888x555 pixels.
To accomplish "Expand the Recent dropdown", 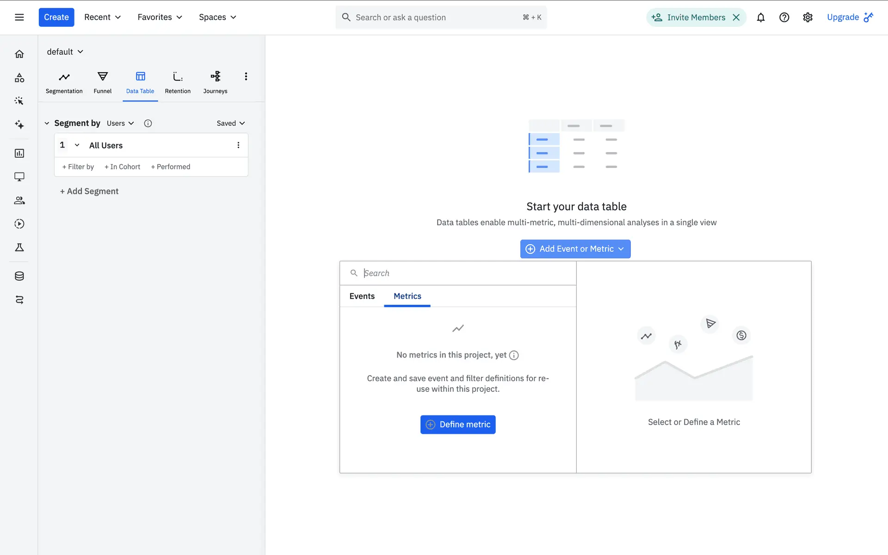I will pyautogui.click(x=102, y=17).
